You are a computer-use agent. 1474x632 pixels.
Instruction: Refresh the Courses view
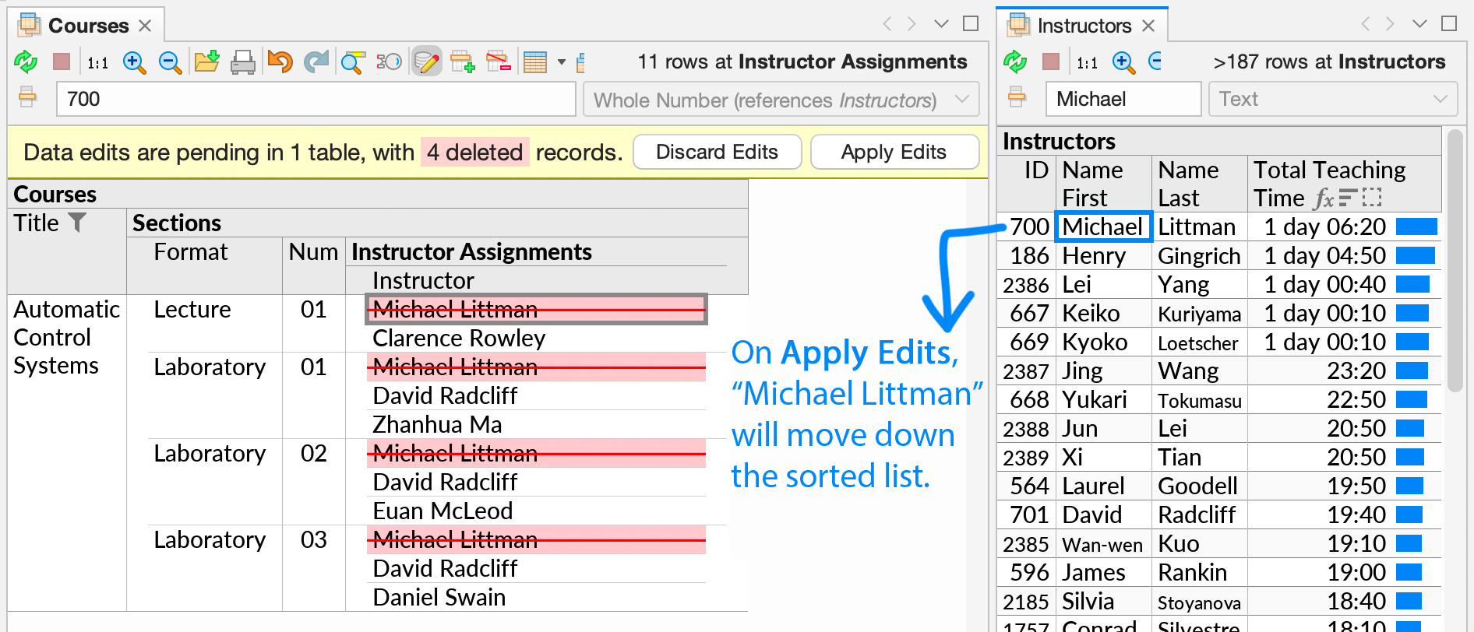coord(26,61)
